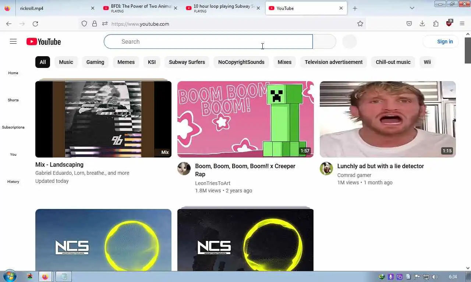The height and width of the screenshot is (282, 471).
Task: Open the network tray icon
Action: [x=426, y=277]
